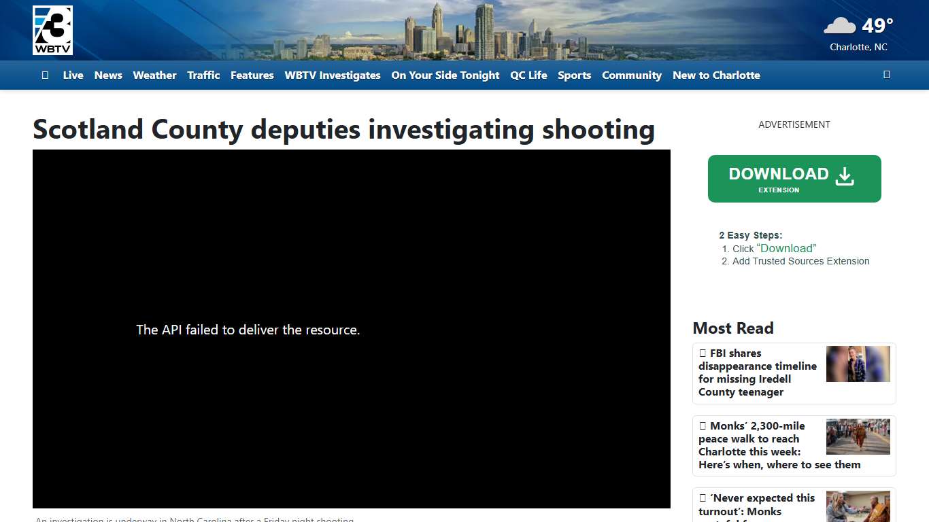Go to the Sports section
The image size is (929, 522).
pyautogui.click(x=575, y=75)
